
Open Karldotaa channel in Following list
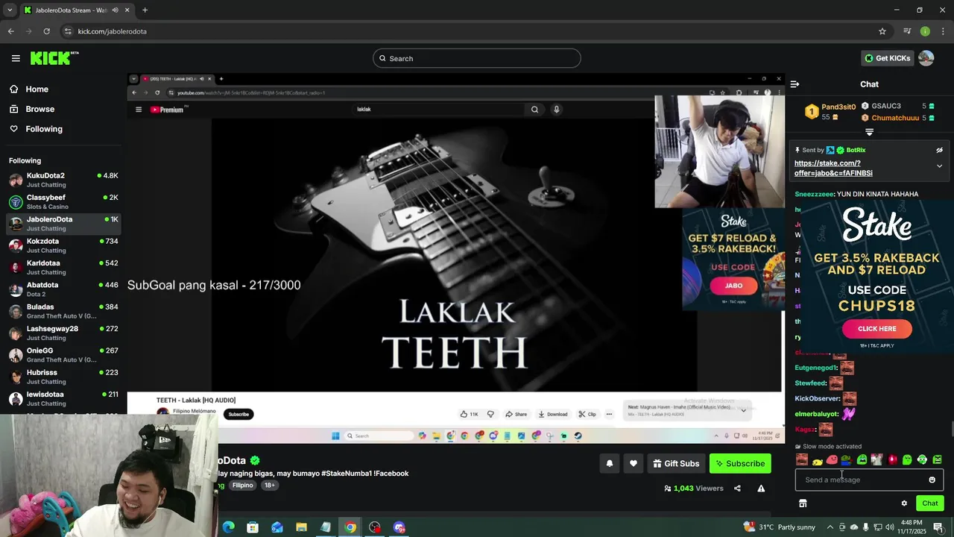tap(63, 267)
